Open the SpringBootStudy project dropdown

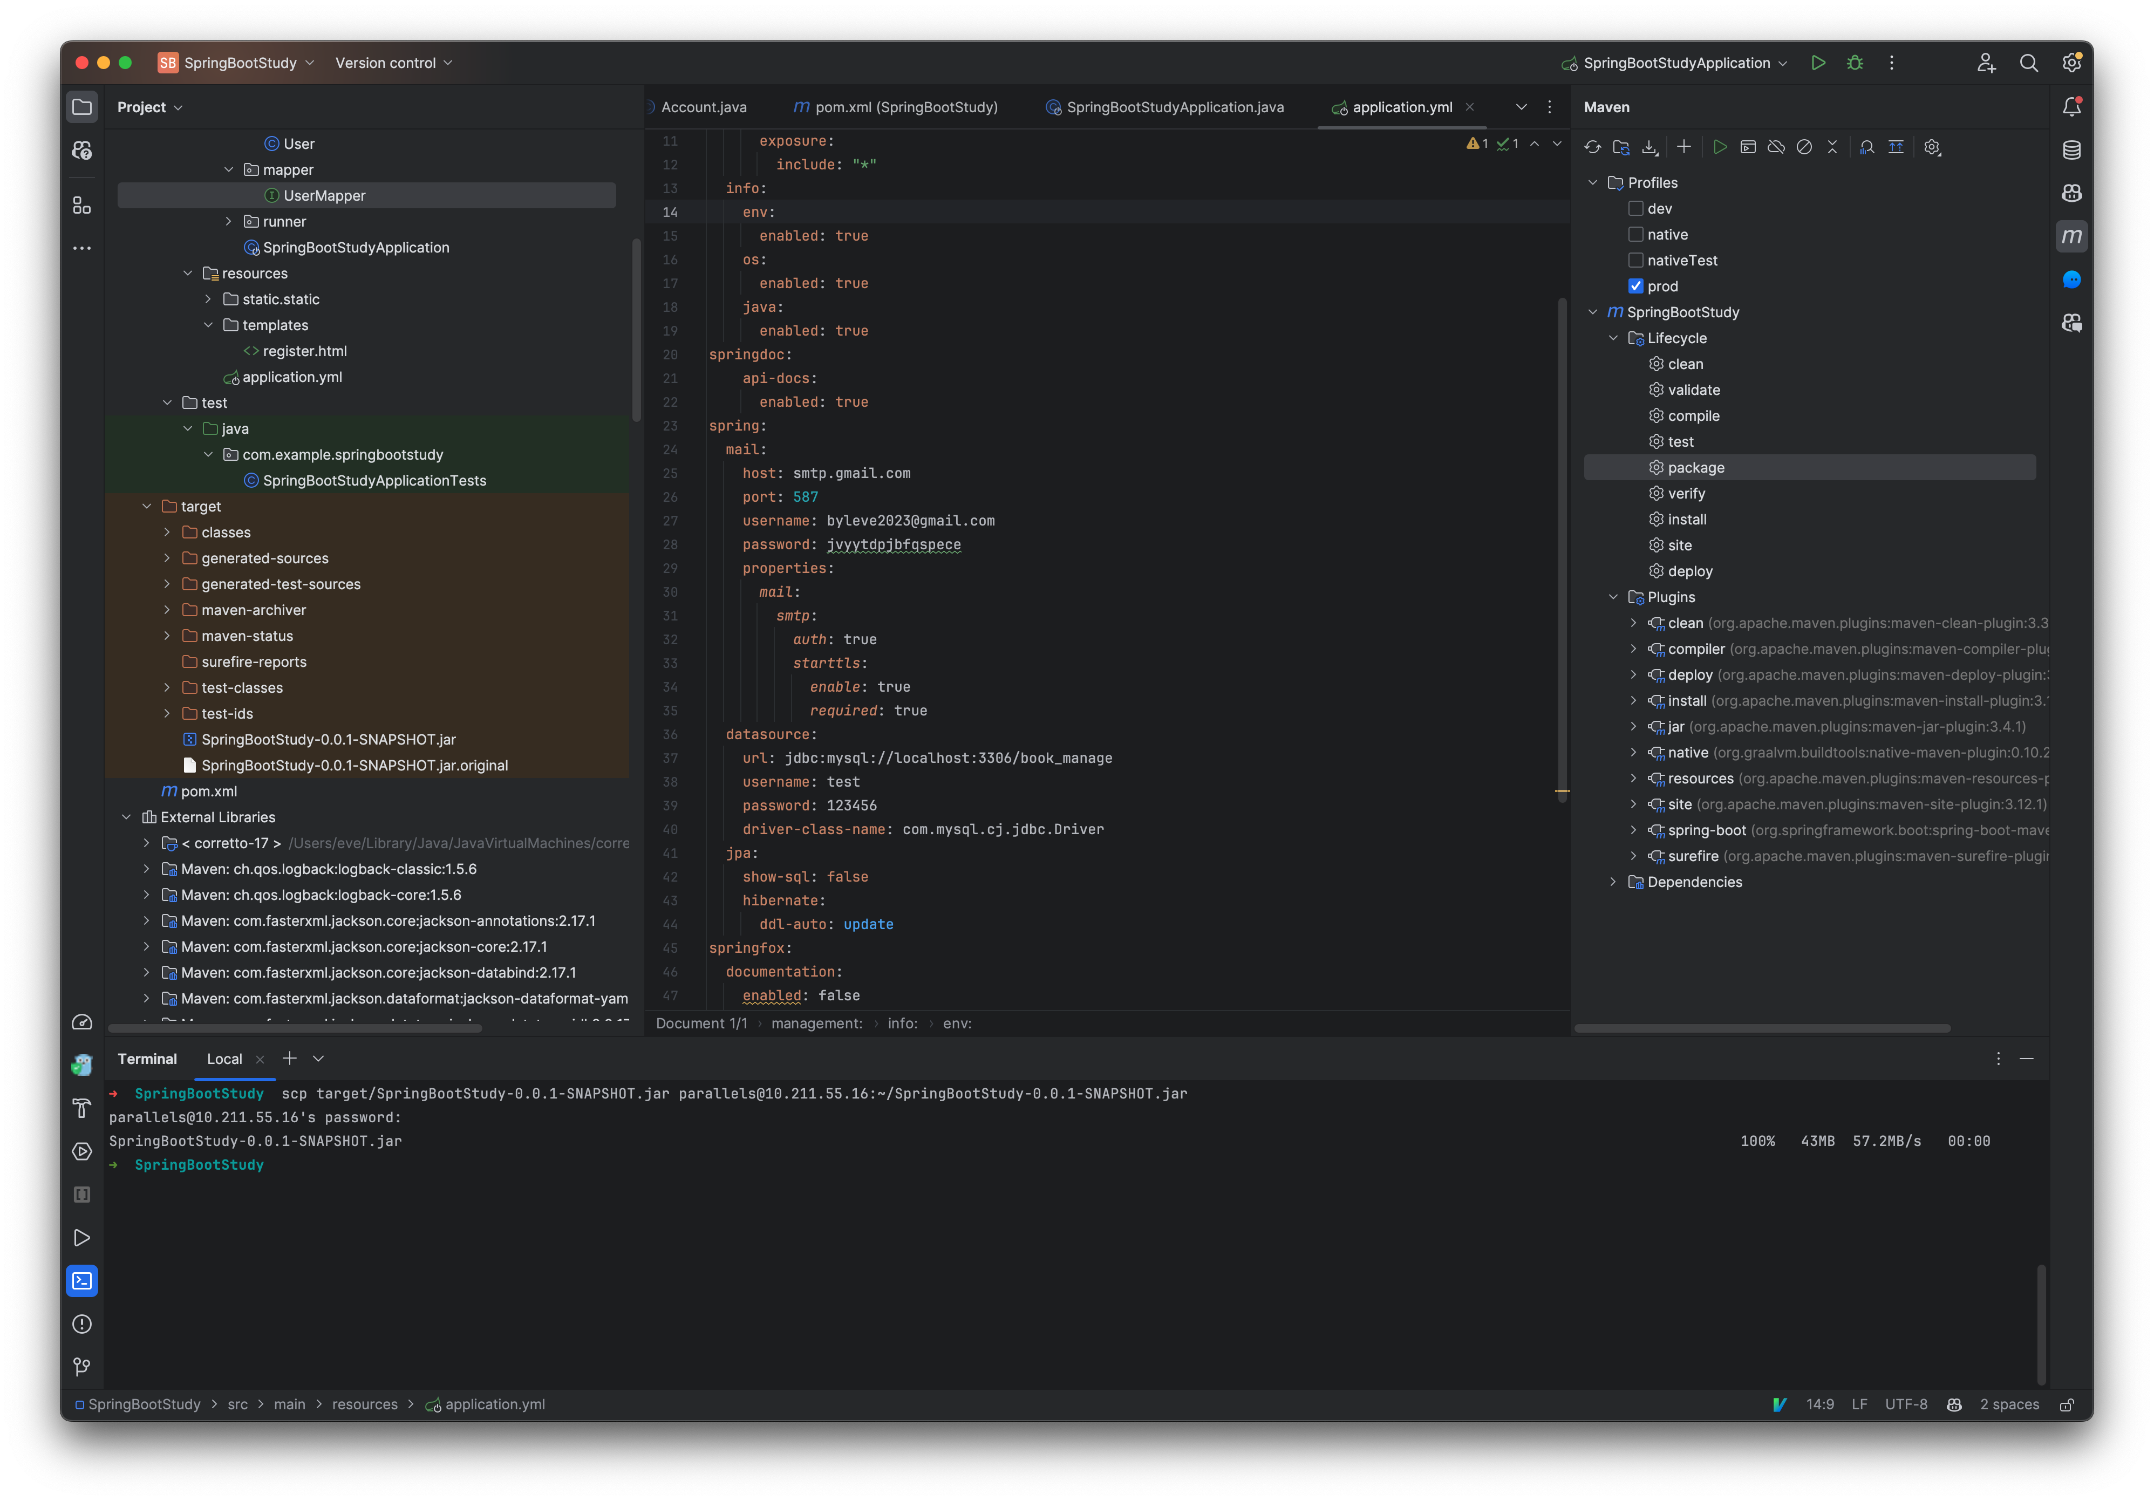pyautogui.click(x=236, y=63)
